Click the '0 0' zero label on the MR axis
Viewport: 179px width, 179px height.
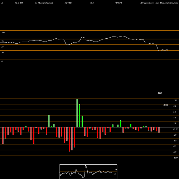175,129
